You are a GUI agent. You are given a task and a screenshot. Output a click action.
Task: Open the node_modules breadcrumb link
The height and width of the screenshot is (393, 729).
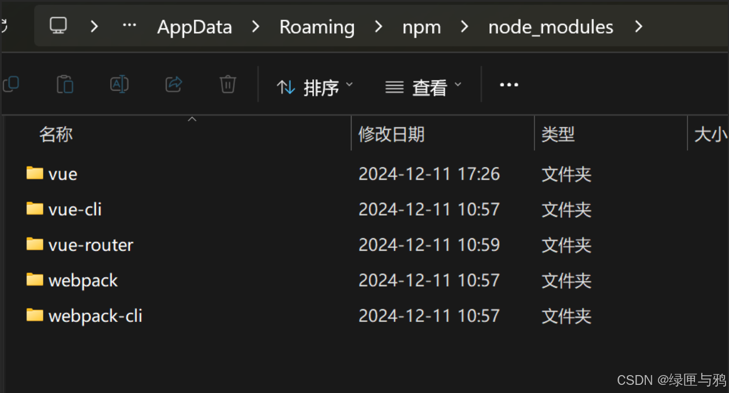pos(550,27)
